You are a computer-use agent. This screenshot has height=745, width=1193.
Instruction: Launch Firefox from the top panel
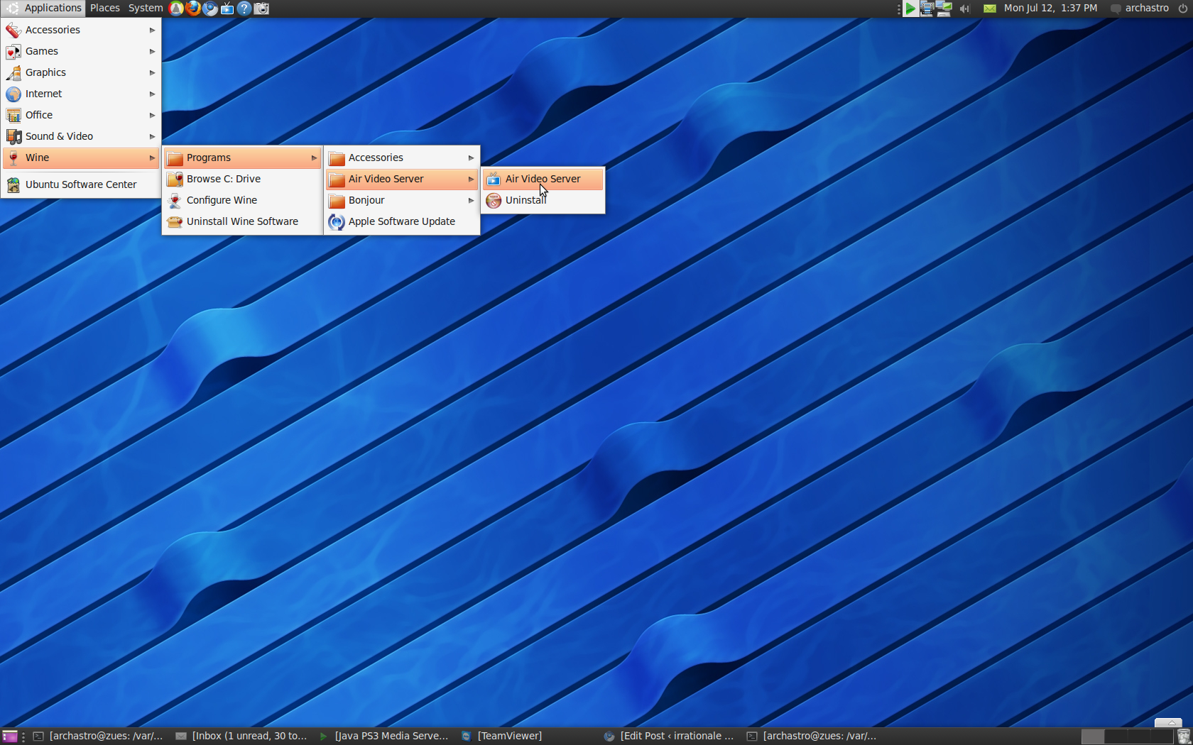point(192,9)
